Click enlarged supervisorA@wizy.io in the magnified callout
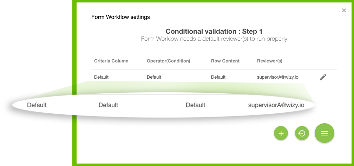354x166 pixels. point(276,105)
